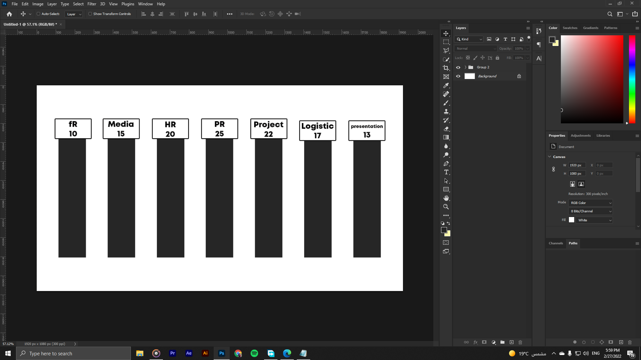Toggle the layer filter on/off switch
641x360 pixels.
529,39
